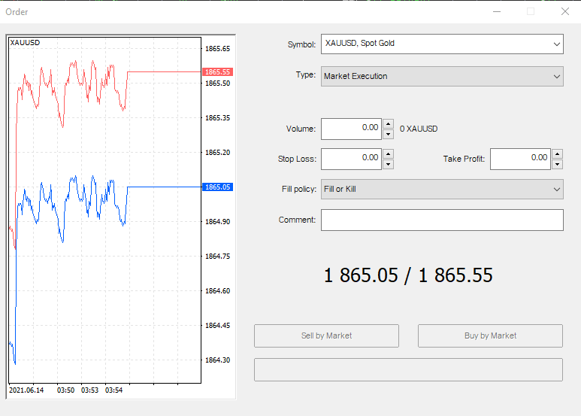Image resolution: width=581 pixels, height=416 pixels.
Task: Click the XAUUSD chart title label
Action: tap(25, 43)
